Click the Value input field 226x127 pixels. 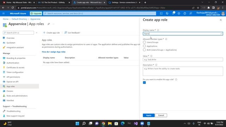pos(183,60)
